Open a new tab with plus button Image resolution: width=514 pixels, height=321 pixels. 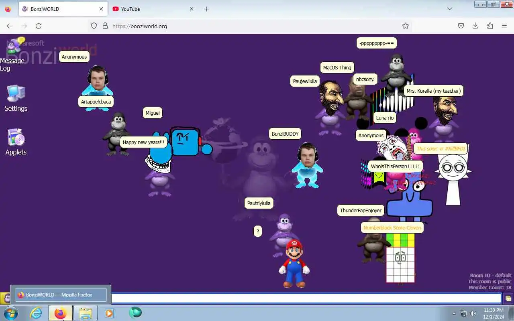(206, 9)
